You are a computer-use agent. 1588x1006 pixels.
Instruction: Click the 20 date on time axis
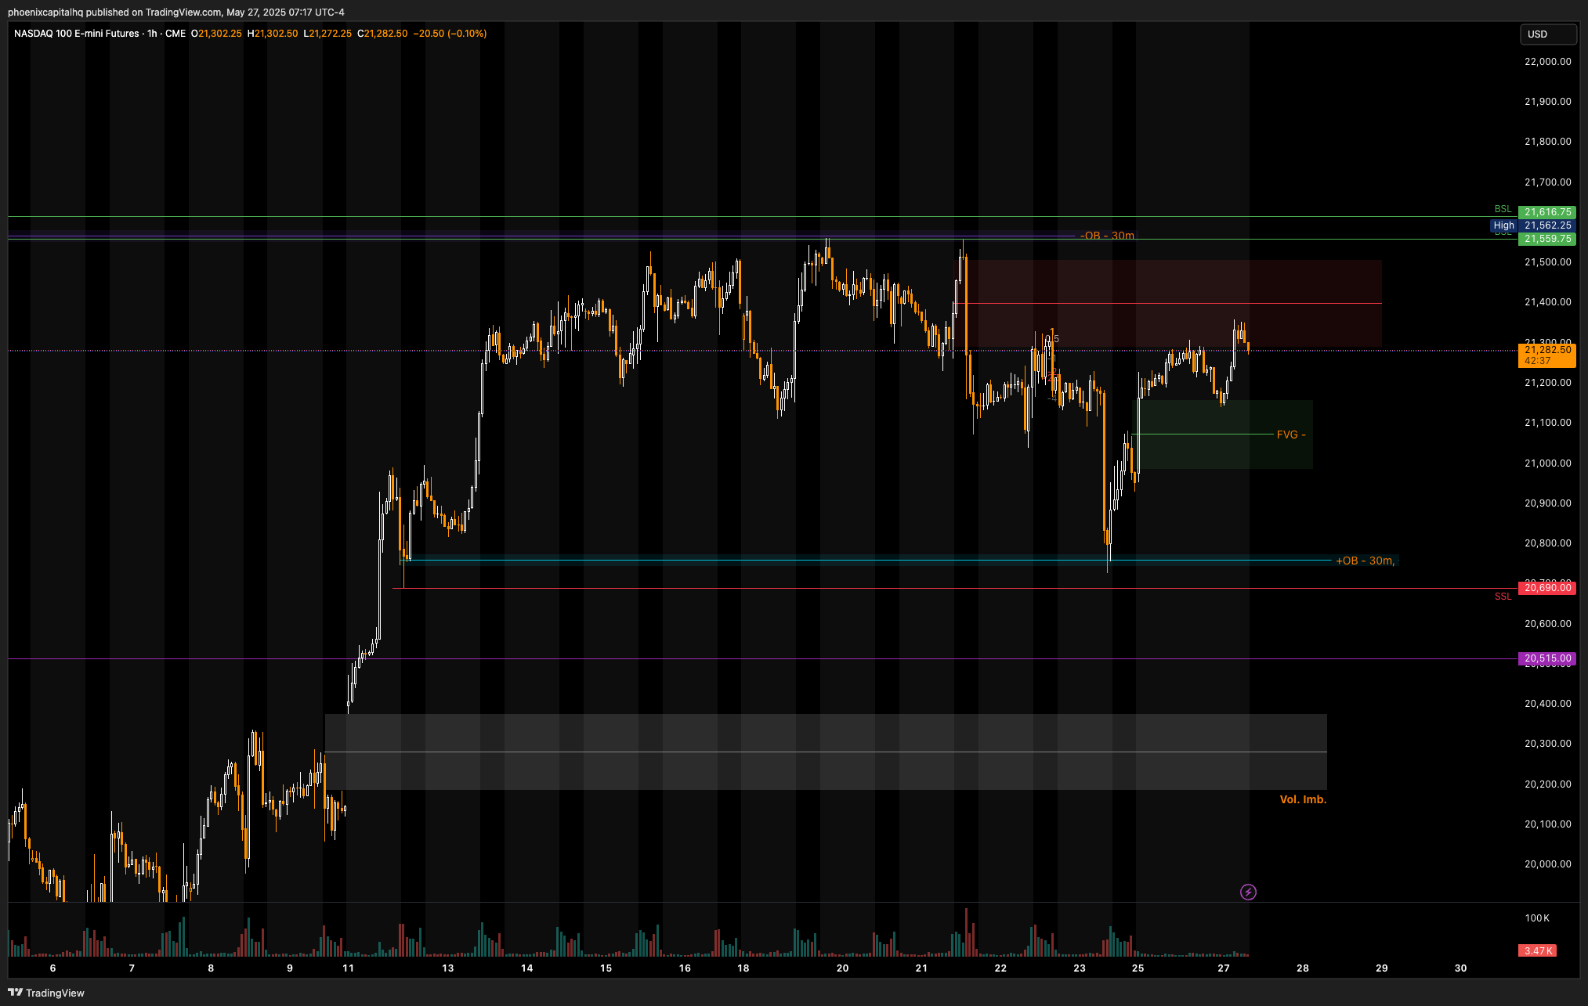(x=842, y=968)
